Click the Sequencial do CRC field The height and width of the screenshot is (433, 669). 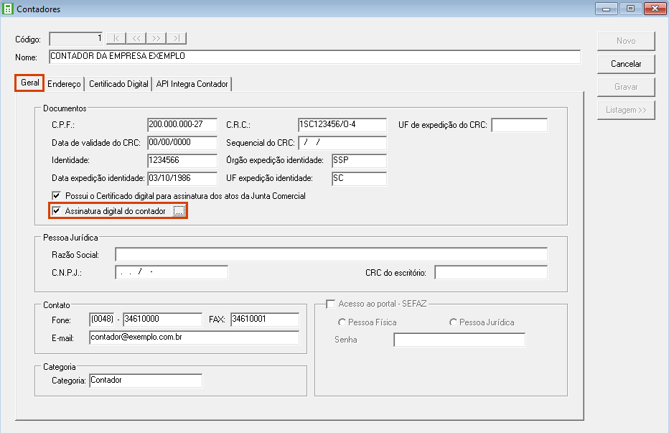point(342,143)
